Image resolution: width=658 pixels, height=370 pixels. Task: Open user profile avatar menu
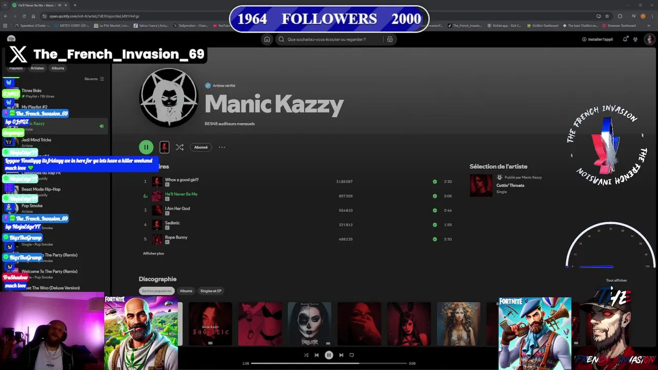pyautogui.click(x=650, y=40)
